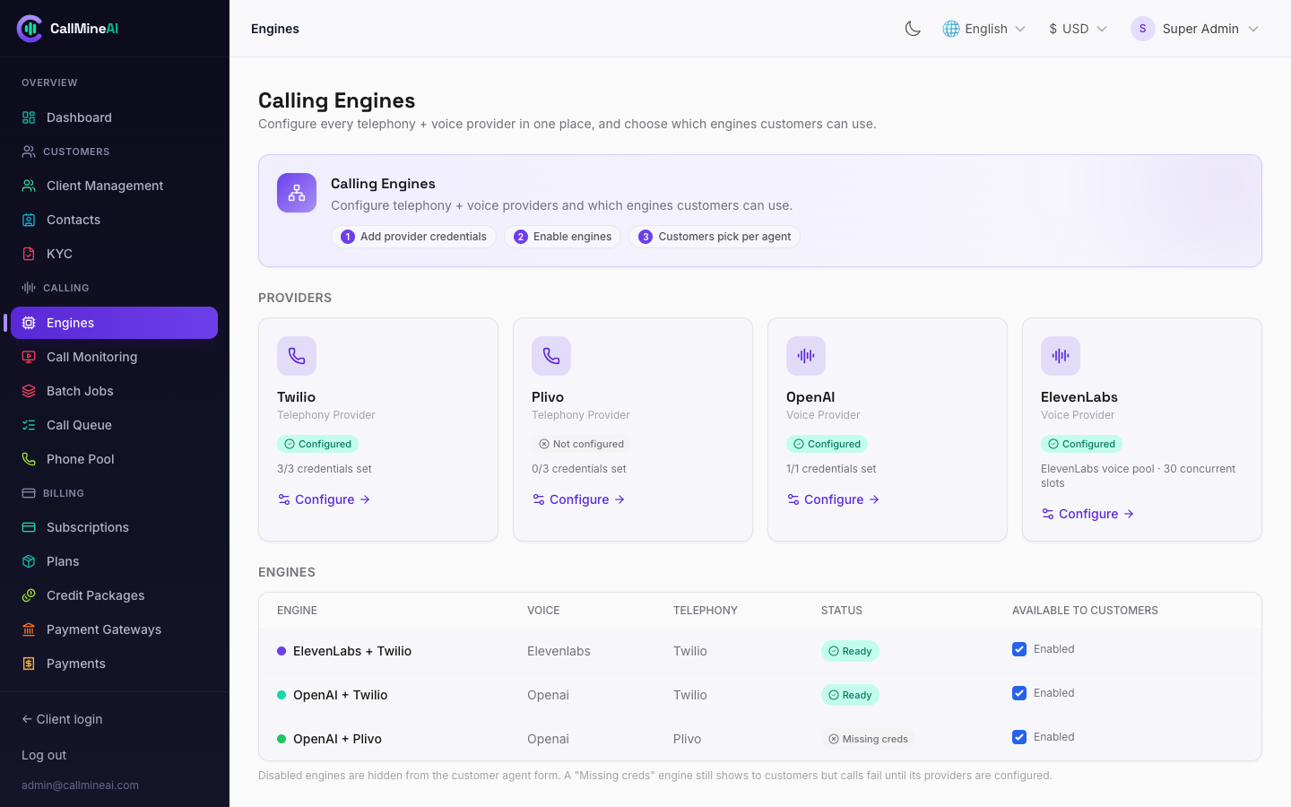Toggle dark mode moon icon
Viewport: 1291px width, 807px height.
[913, 29]
